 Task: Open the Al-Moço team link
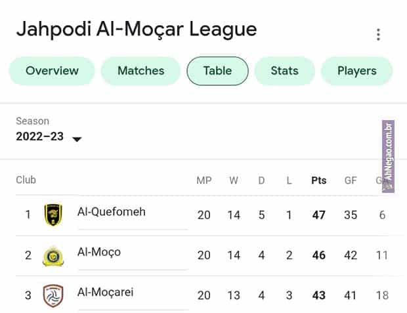point(99,252)
